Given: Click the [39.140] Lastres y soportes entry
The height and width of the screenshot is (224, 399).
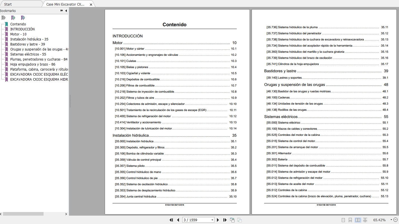Looking at the screenshot, I should coord(327,78).
